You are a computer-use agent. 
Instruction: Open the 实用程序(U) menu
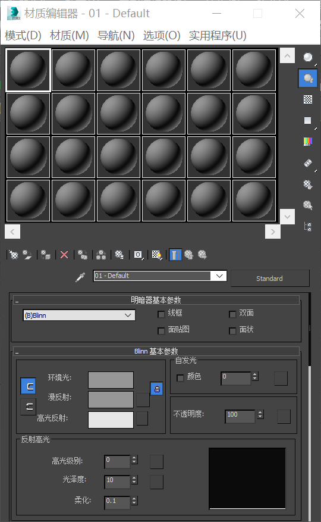(x=218, y=35)
